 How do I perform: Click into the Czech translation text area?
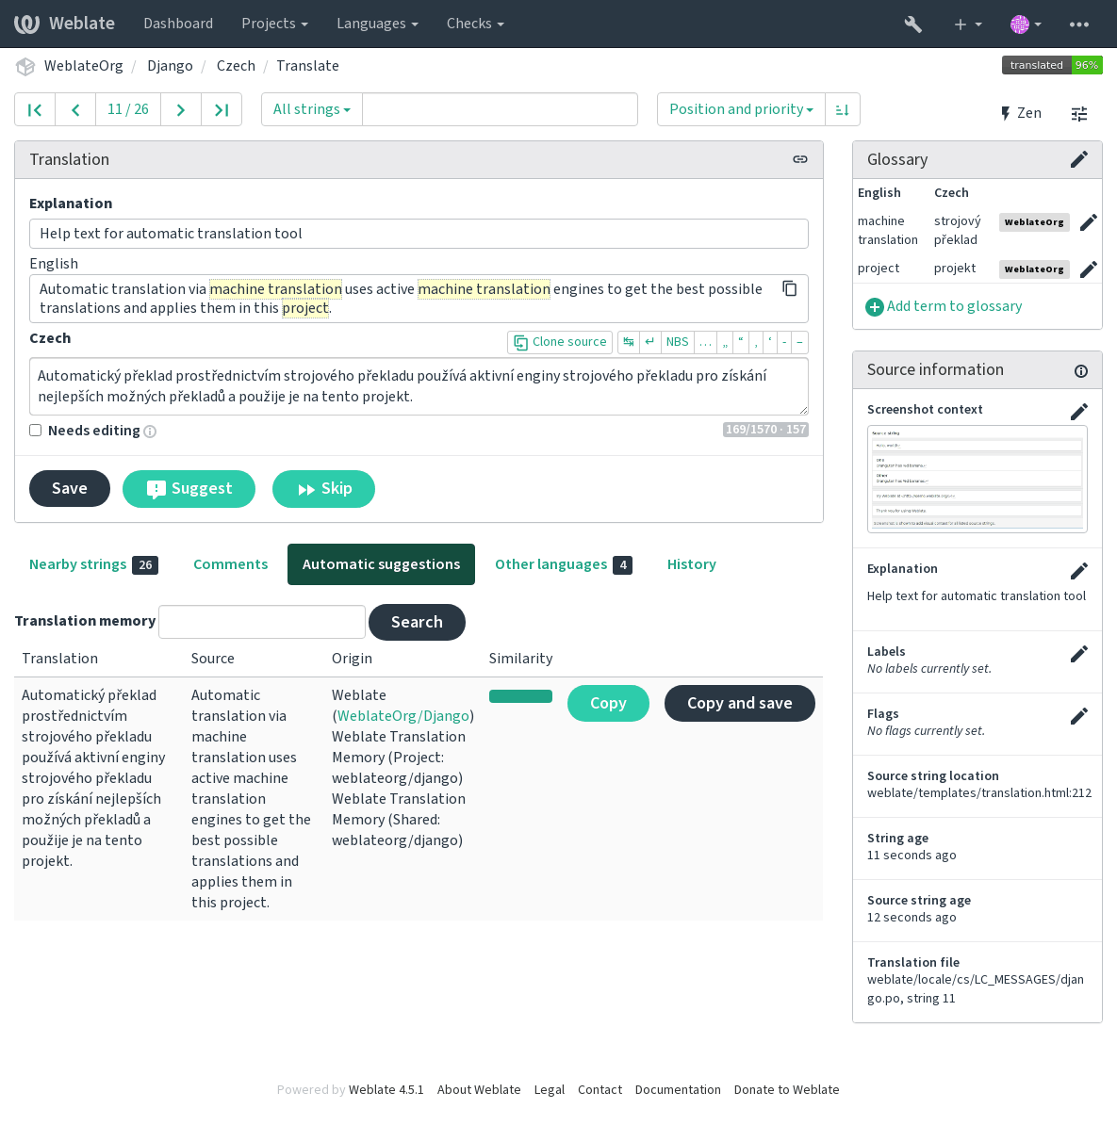click(419, 386)
